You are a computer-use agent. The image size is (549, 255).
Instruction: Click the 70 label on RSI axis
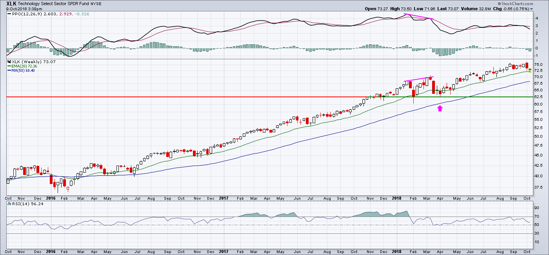(x=537, y=217)
